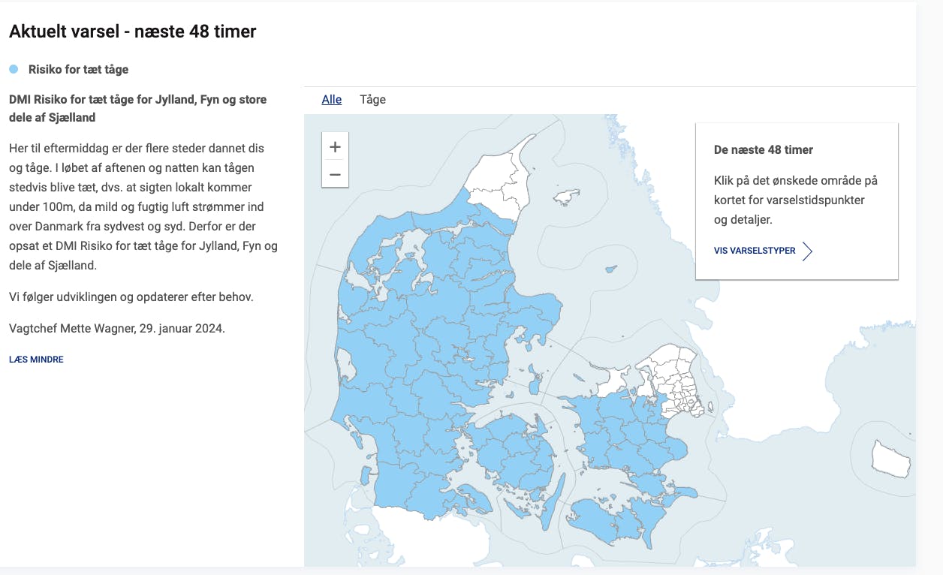Zoom out on the map with minus button
The image size is (943, 575).
(335, 175)
